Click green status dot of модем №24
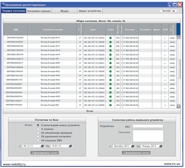Image resolution: width=185 pixels, height=168 pixels. [110, 80]
